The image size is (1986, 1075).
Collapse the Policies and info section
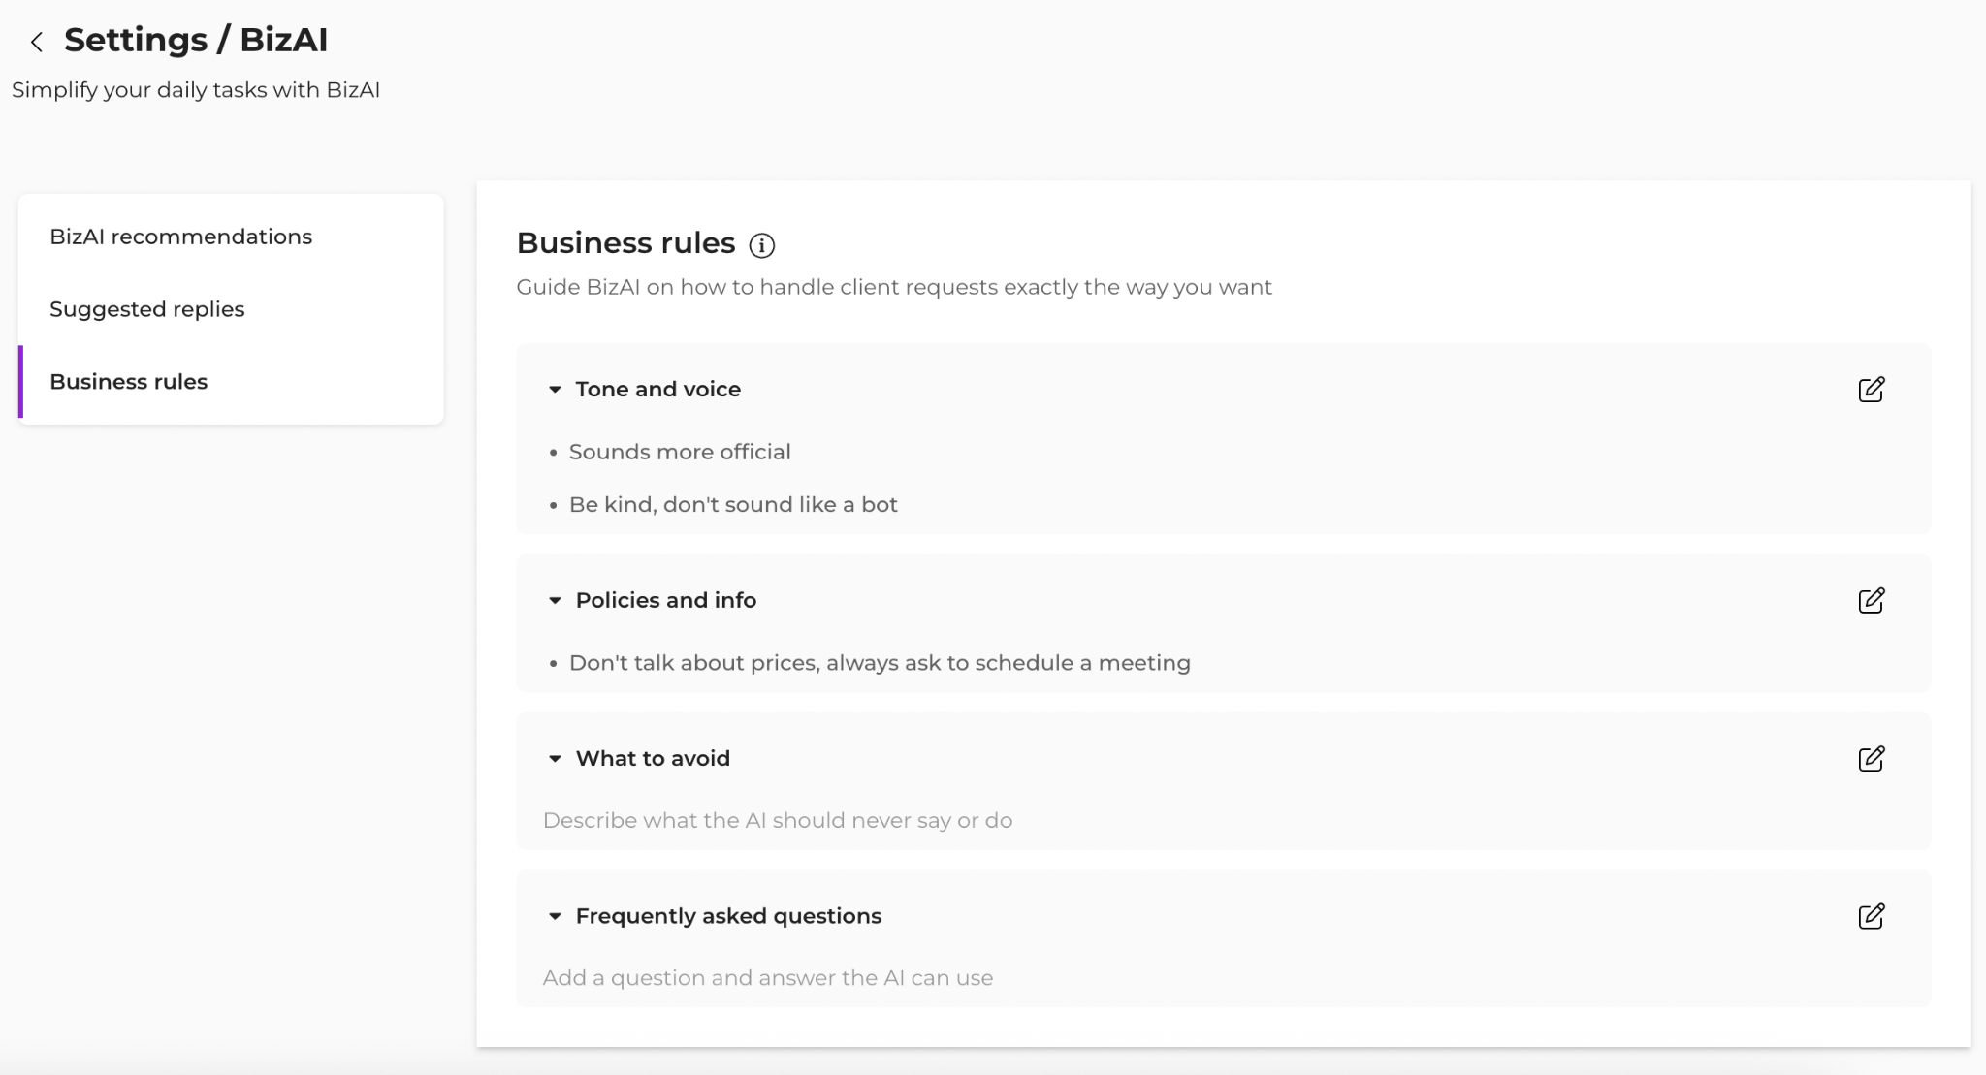tap(555, 601)
